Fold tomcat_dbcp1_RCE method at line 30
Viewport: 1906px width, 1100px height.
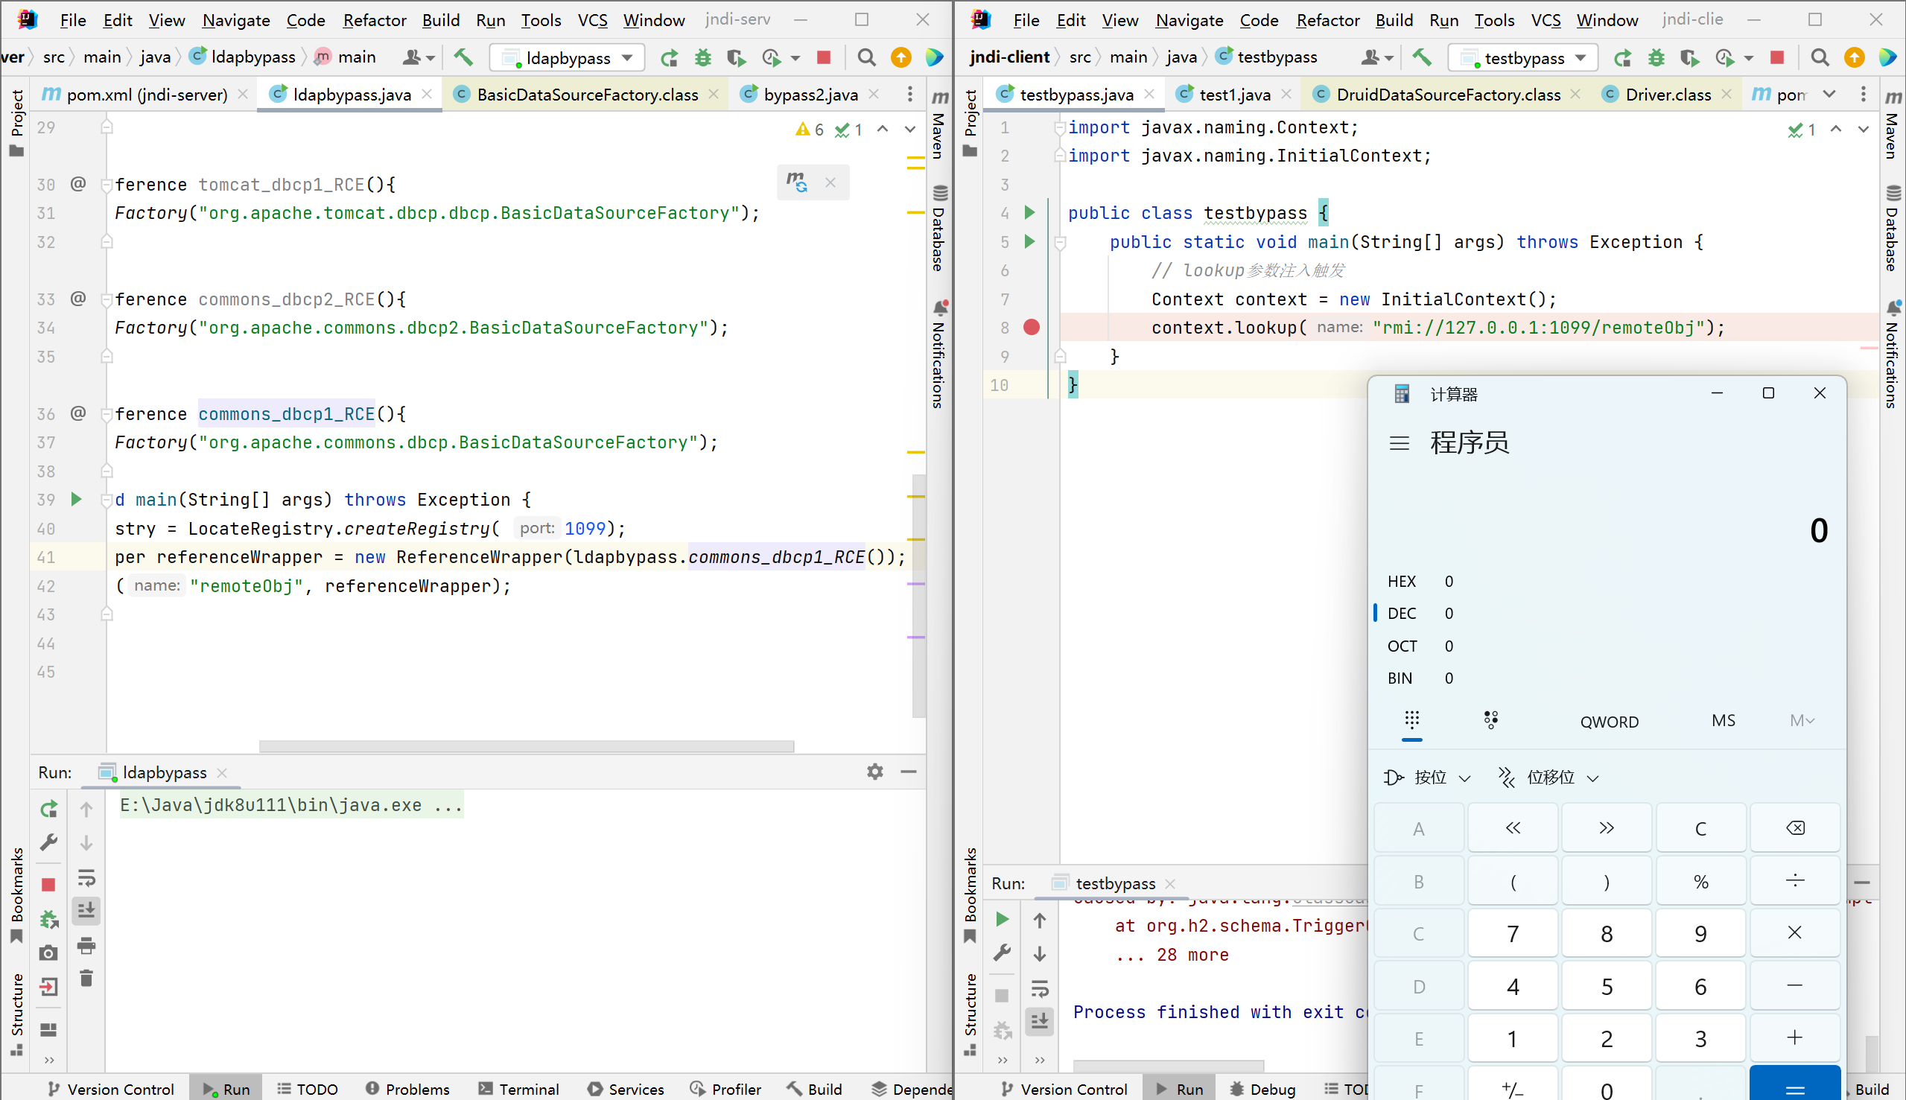[107, 185]
